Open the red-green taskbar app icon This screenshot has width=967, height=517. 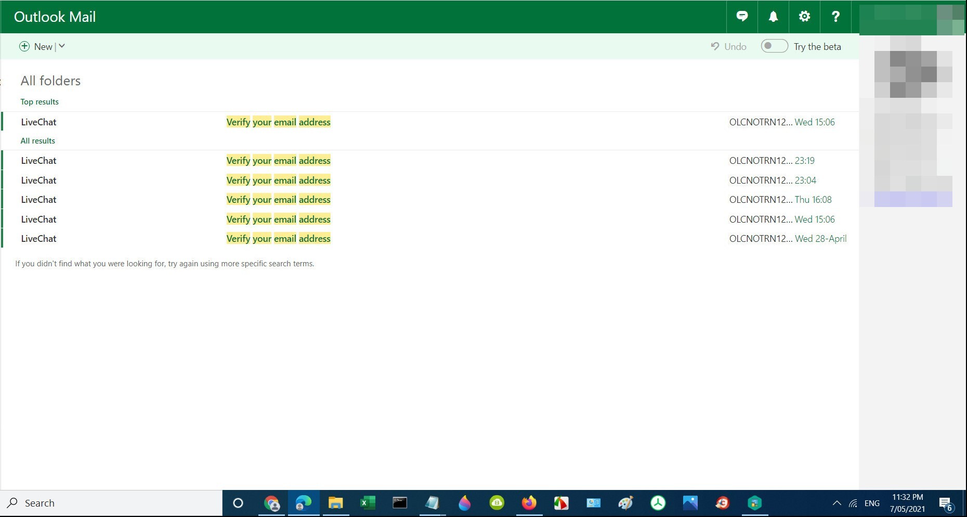(x=561, y=503)
